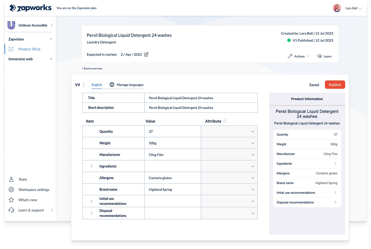This screenshot has height=249, width=371.
Task: Click the Zapworks logo
Action: (30, 8)
